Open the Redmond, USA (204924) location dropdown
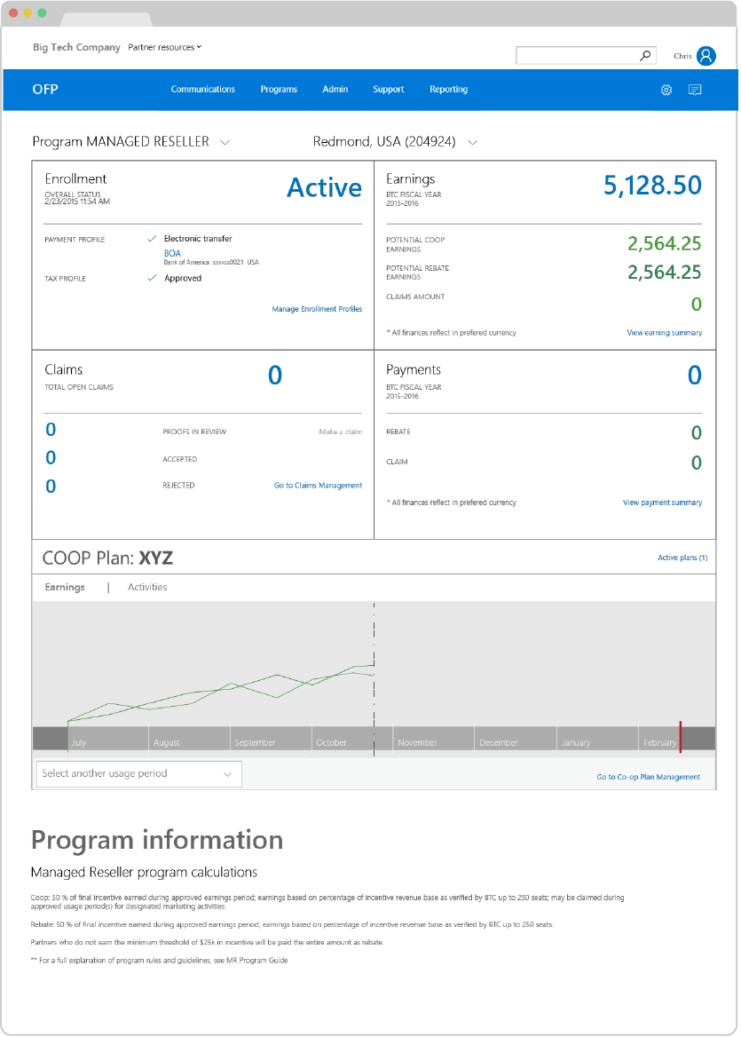 pos(473,142)
